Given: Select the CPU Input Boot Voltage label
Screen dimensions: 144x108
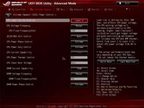Looking at the screenshot, I should tap(19, 63).
